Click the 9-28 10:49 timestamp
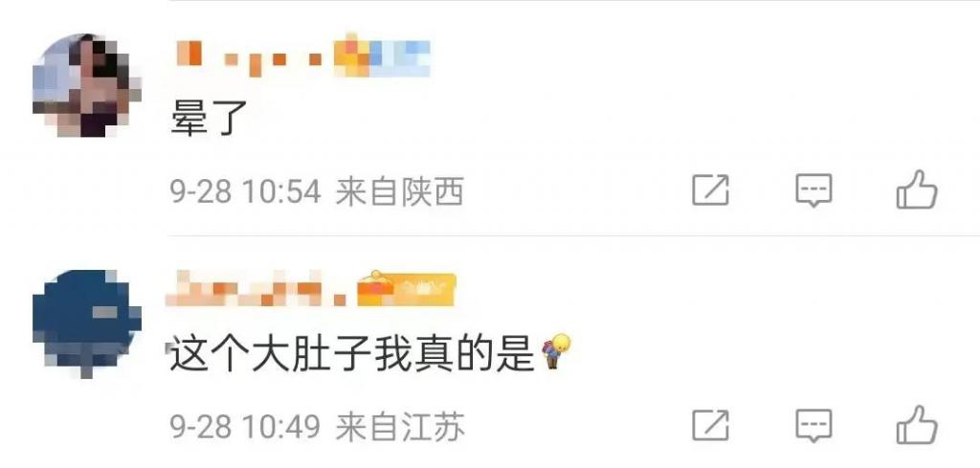 245,428
